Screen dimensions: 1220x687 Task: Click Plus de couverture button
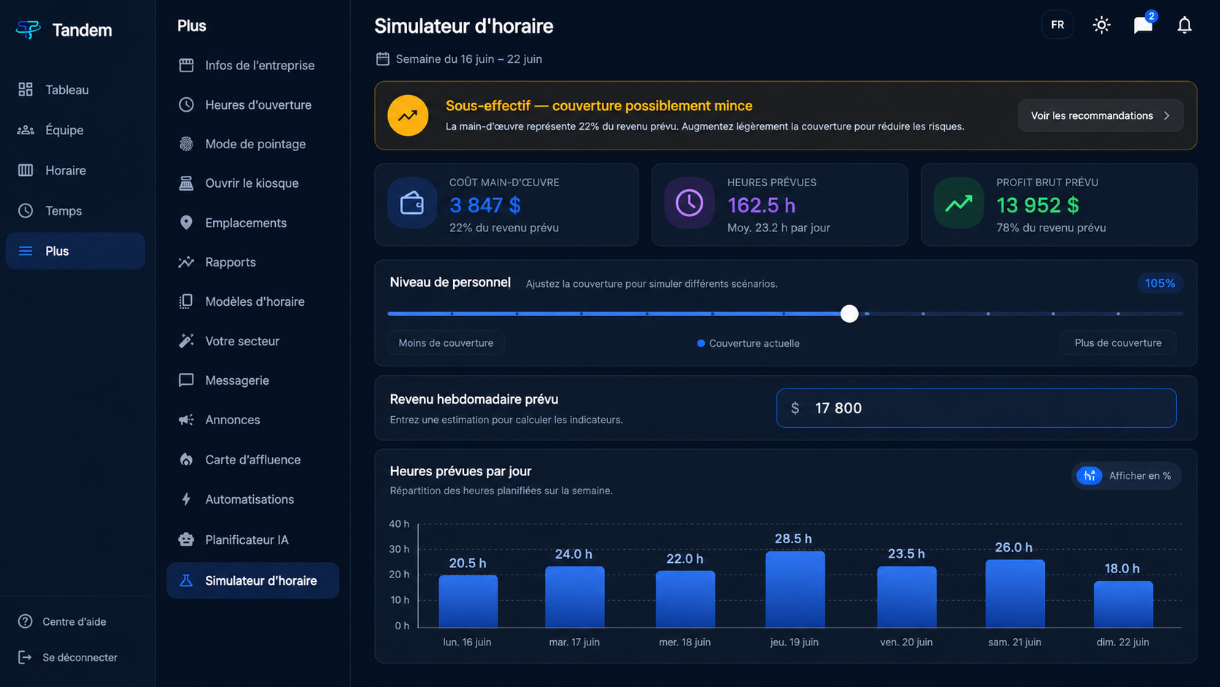pos(1118,343)
